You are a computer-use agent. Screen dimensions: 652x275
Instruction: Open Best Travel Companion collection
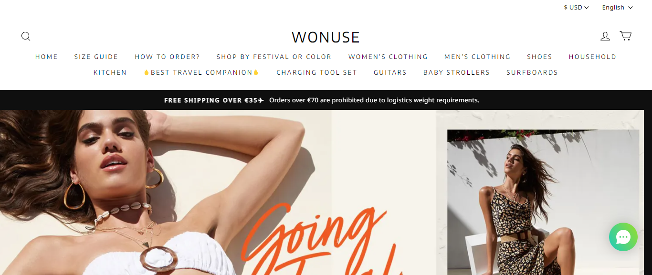pos(201,72)
